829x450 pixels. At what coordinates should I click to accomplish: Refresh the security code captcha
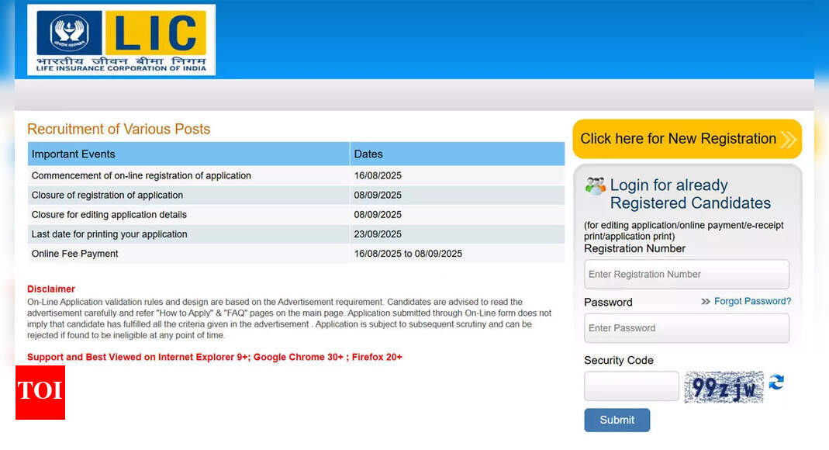click(x=776, y=382)
